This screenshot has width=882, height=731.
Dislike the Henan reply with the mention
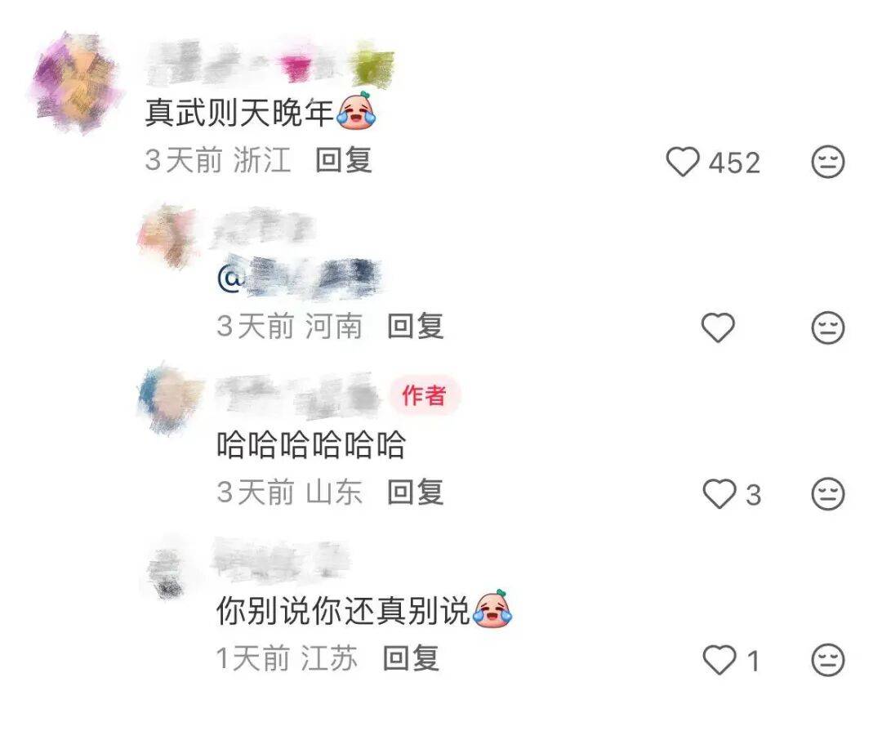click(828, 327)
